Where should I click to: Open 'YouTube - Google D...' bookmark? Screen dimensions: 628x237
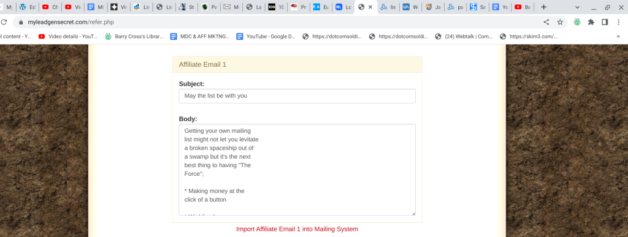[x=266, y=36]
